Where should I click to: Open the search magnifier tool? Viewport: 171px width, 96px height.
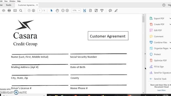click(21, 11)
